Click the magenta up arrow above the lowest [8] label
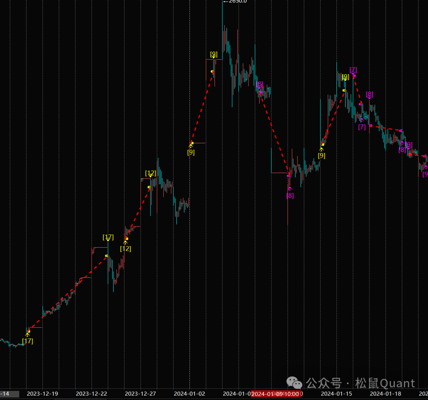The width and height of the screenshot is (428, 400). pyautogui.click(x=290, y=189)
